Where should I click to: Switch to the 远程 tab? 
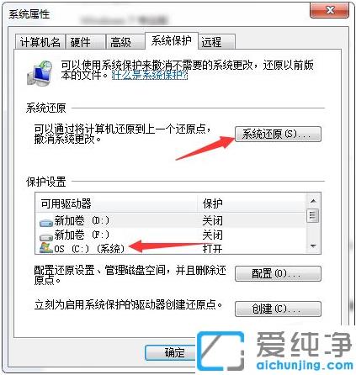point(216,42)
